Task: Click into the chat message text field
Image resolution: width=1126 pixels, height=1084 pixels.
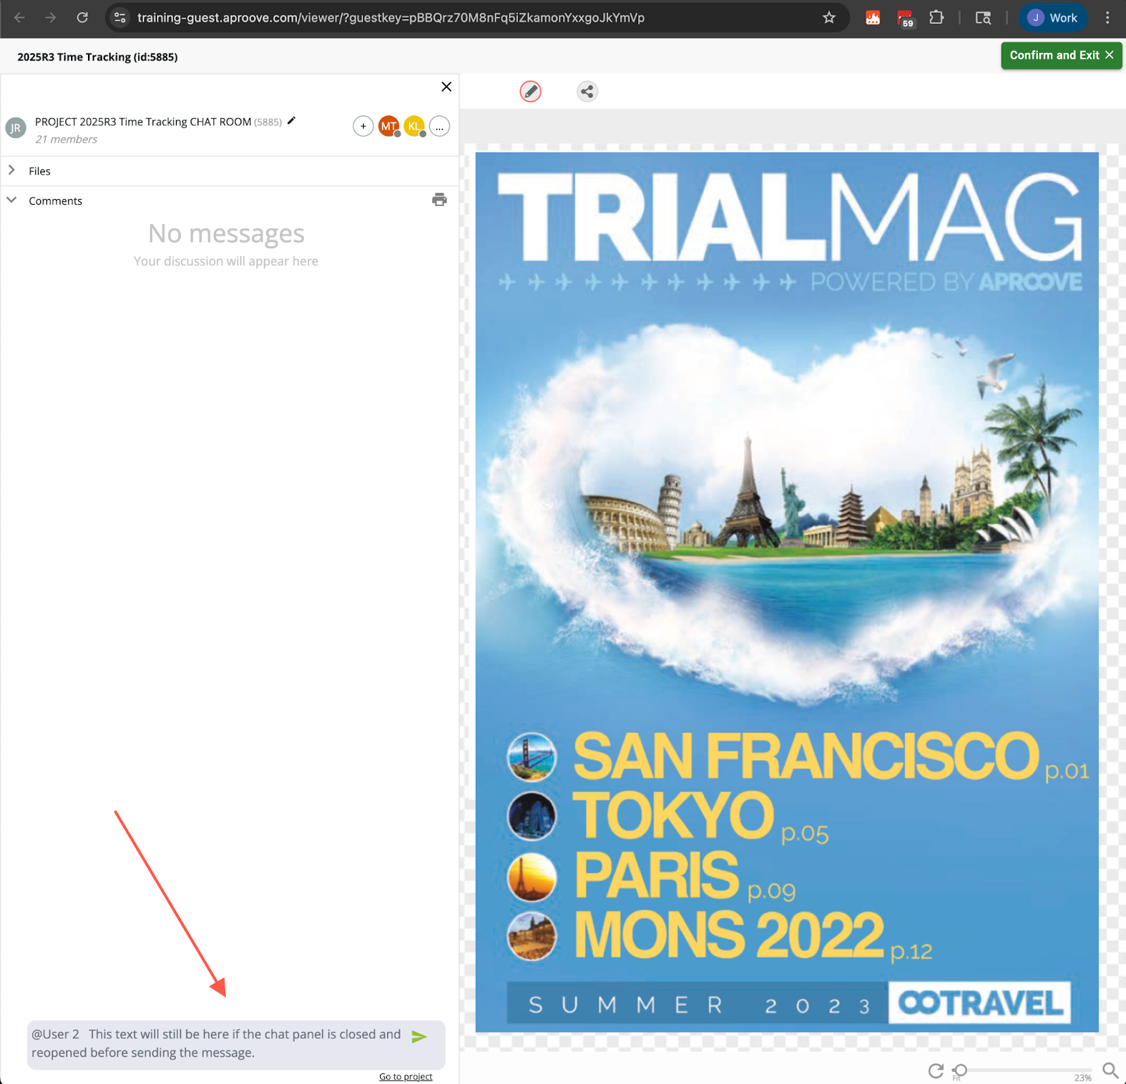Action: pos(218,1044)
